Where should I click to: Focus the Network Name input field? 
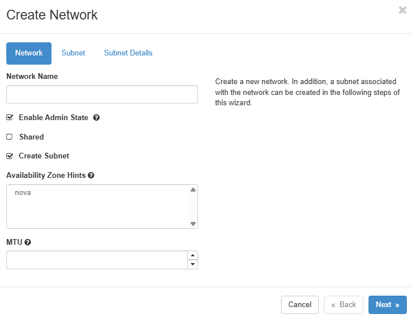[x=102, y=94]
